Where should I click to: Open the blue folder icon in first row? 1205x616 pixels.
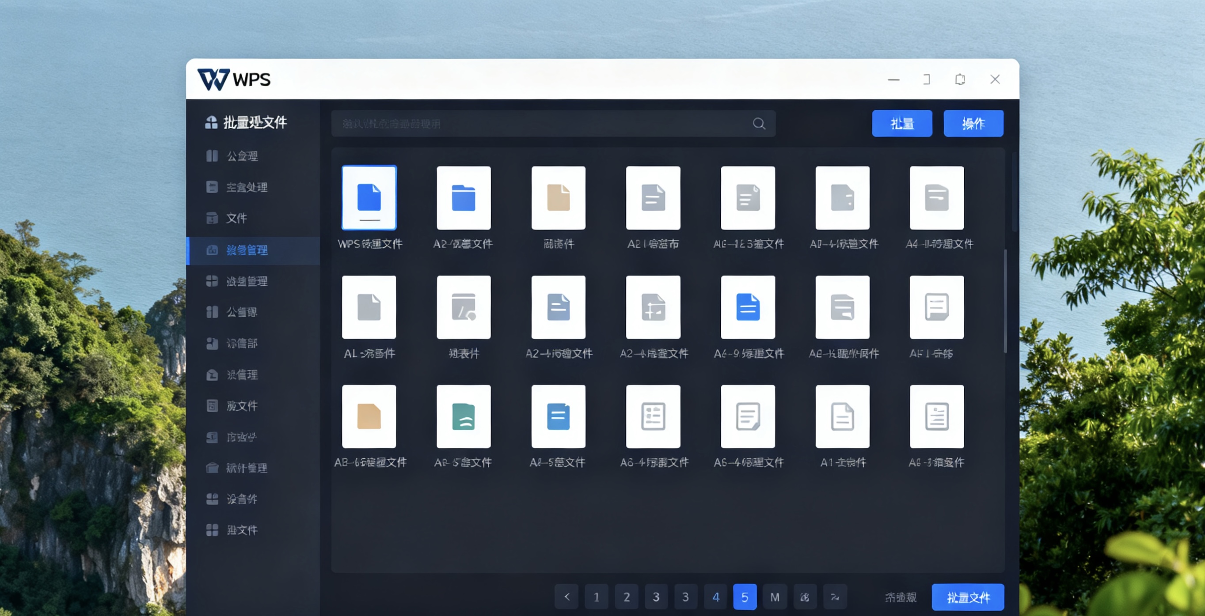click(464, 198)
